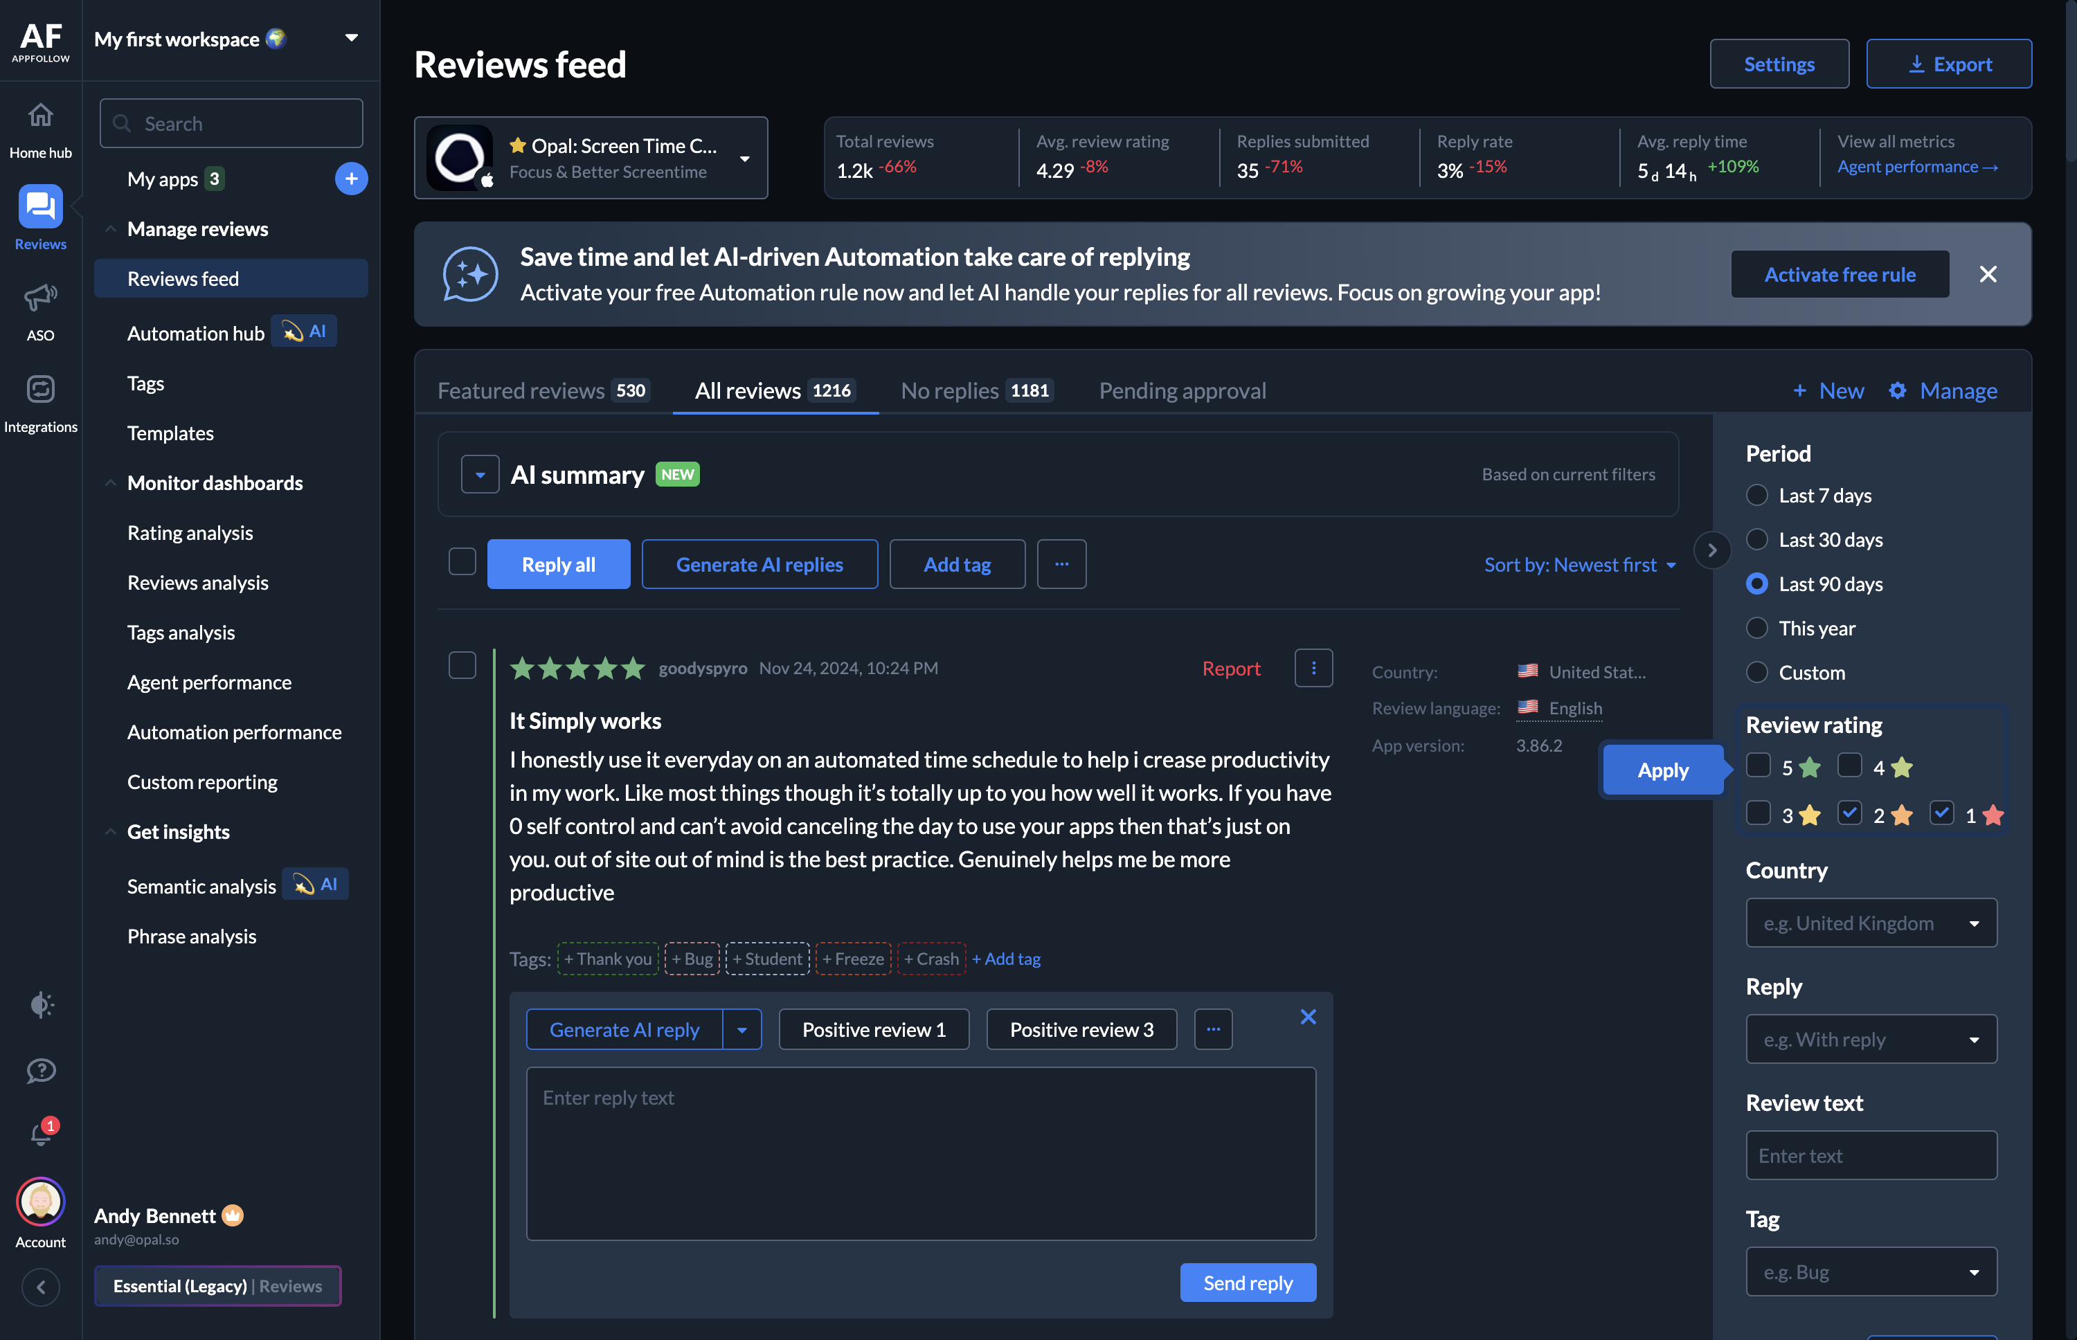Check the 5 star rating filter
The width and height of the screenshot is (2077, 1340).
click(x=1758, y=765)
